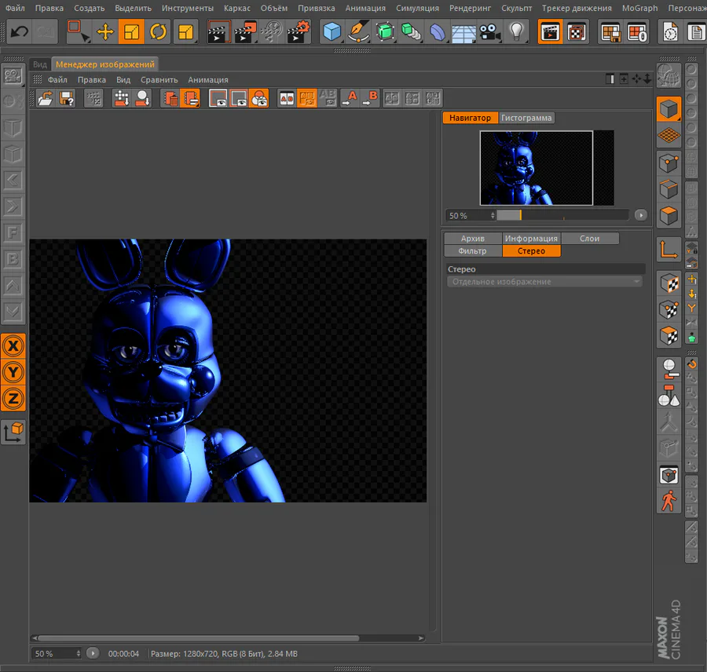707x672 pixels.
Task: Click Set as A compare icon
Action: click(350, 98)
